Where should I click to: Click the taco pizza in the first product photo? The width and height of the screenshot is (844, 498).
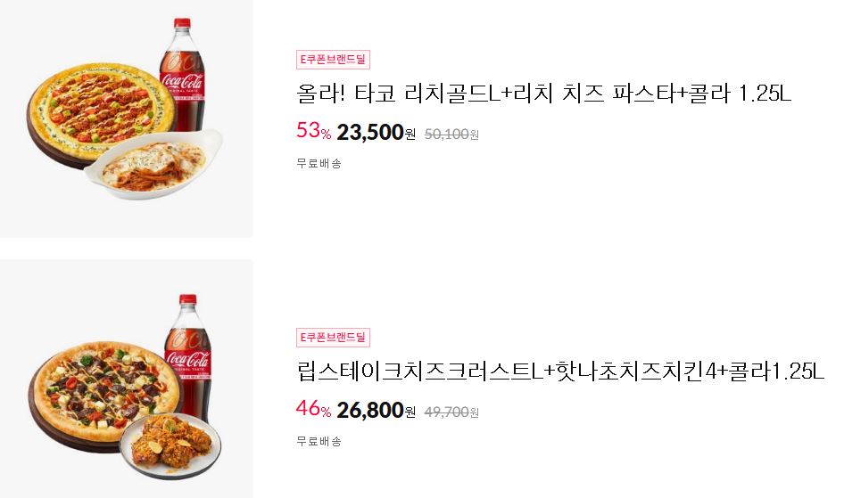100,114
